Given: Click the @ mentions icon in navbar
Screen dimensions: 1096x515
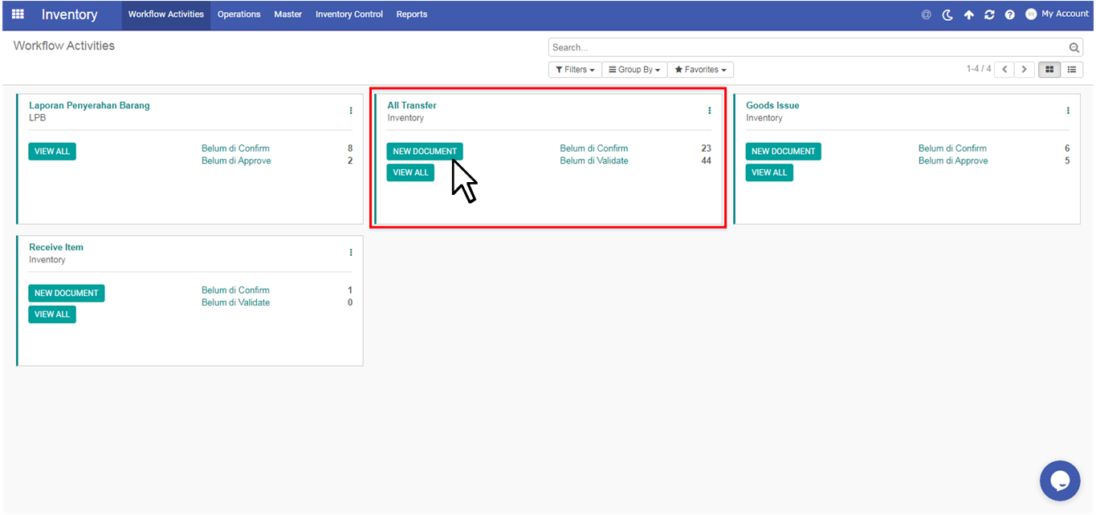Looking at the screenshot, I should 926,14.
